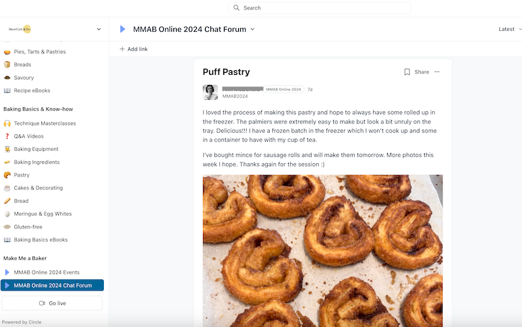Click the Powered by Circle link

tap(22, 322)
